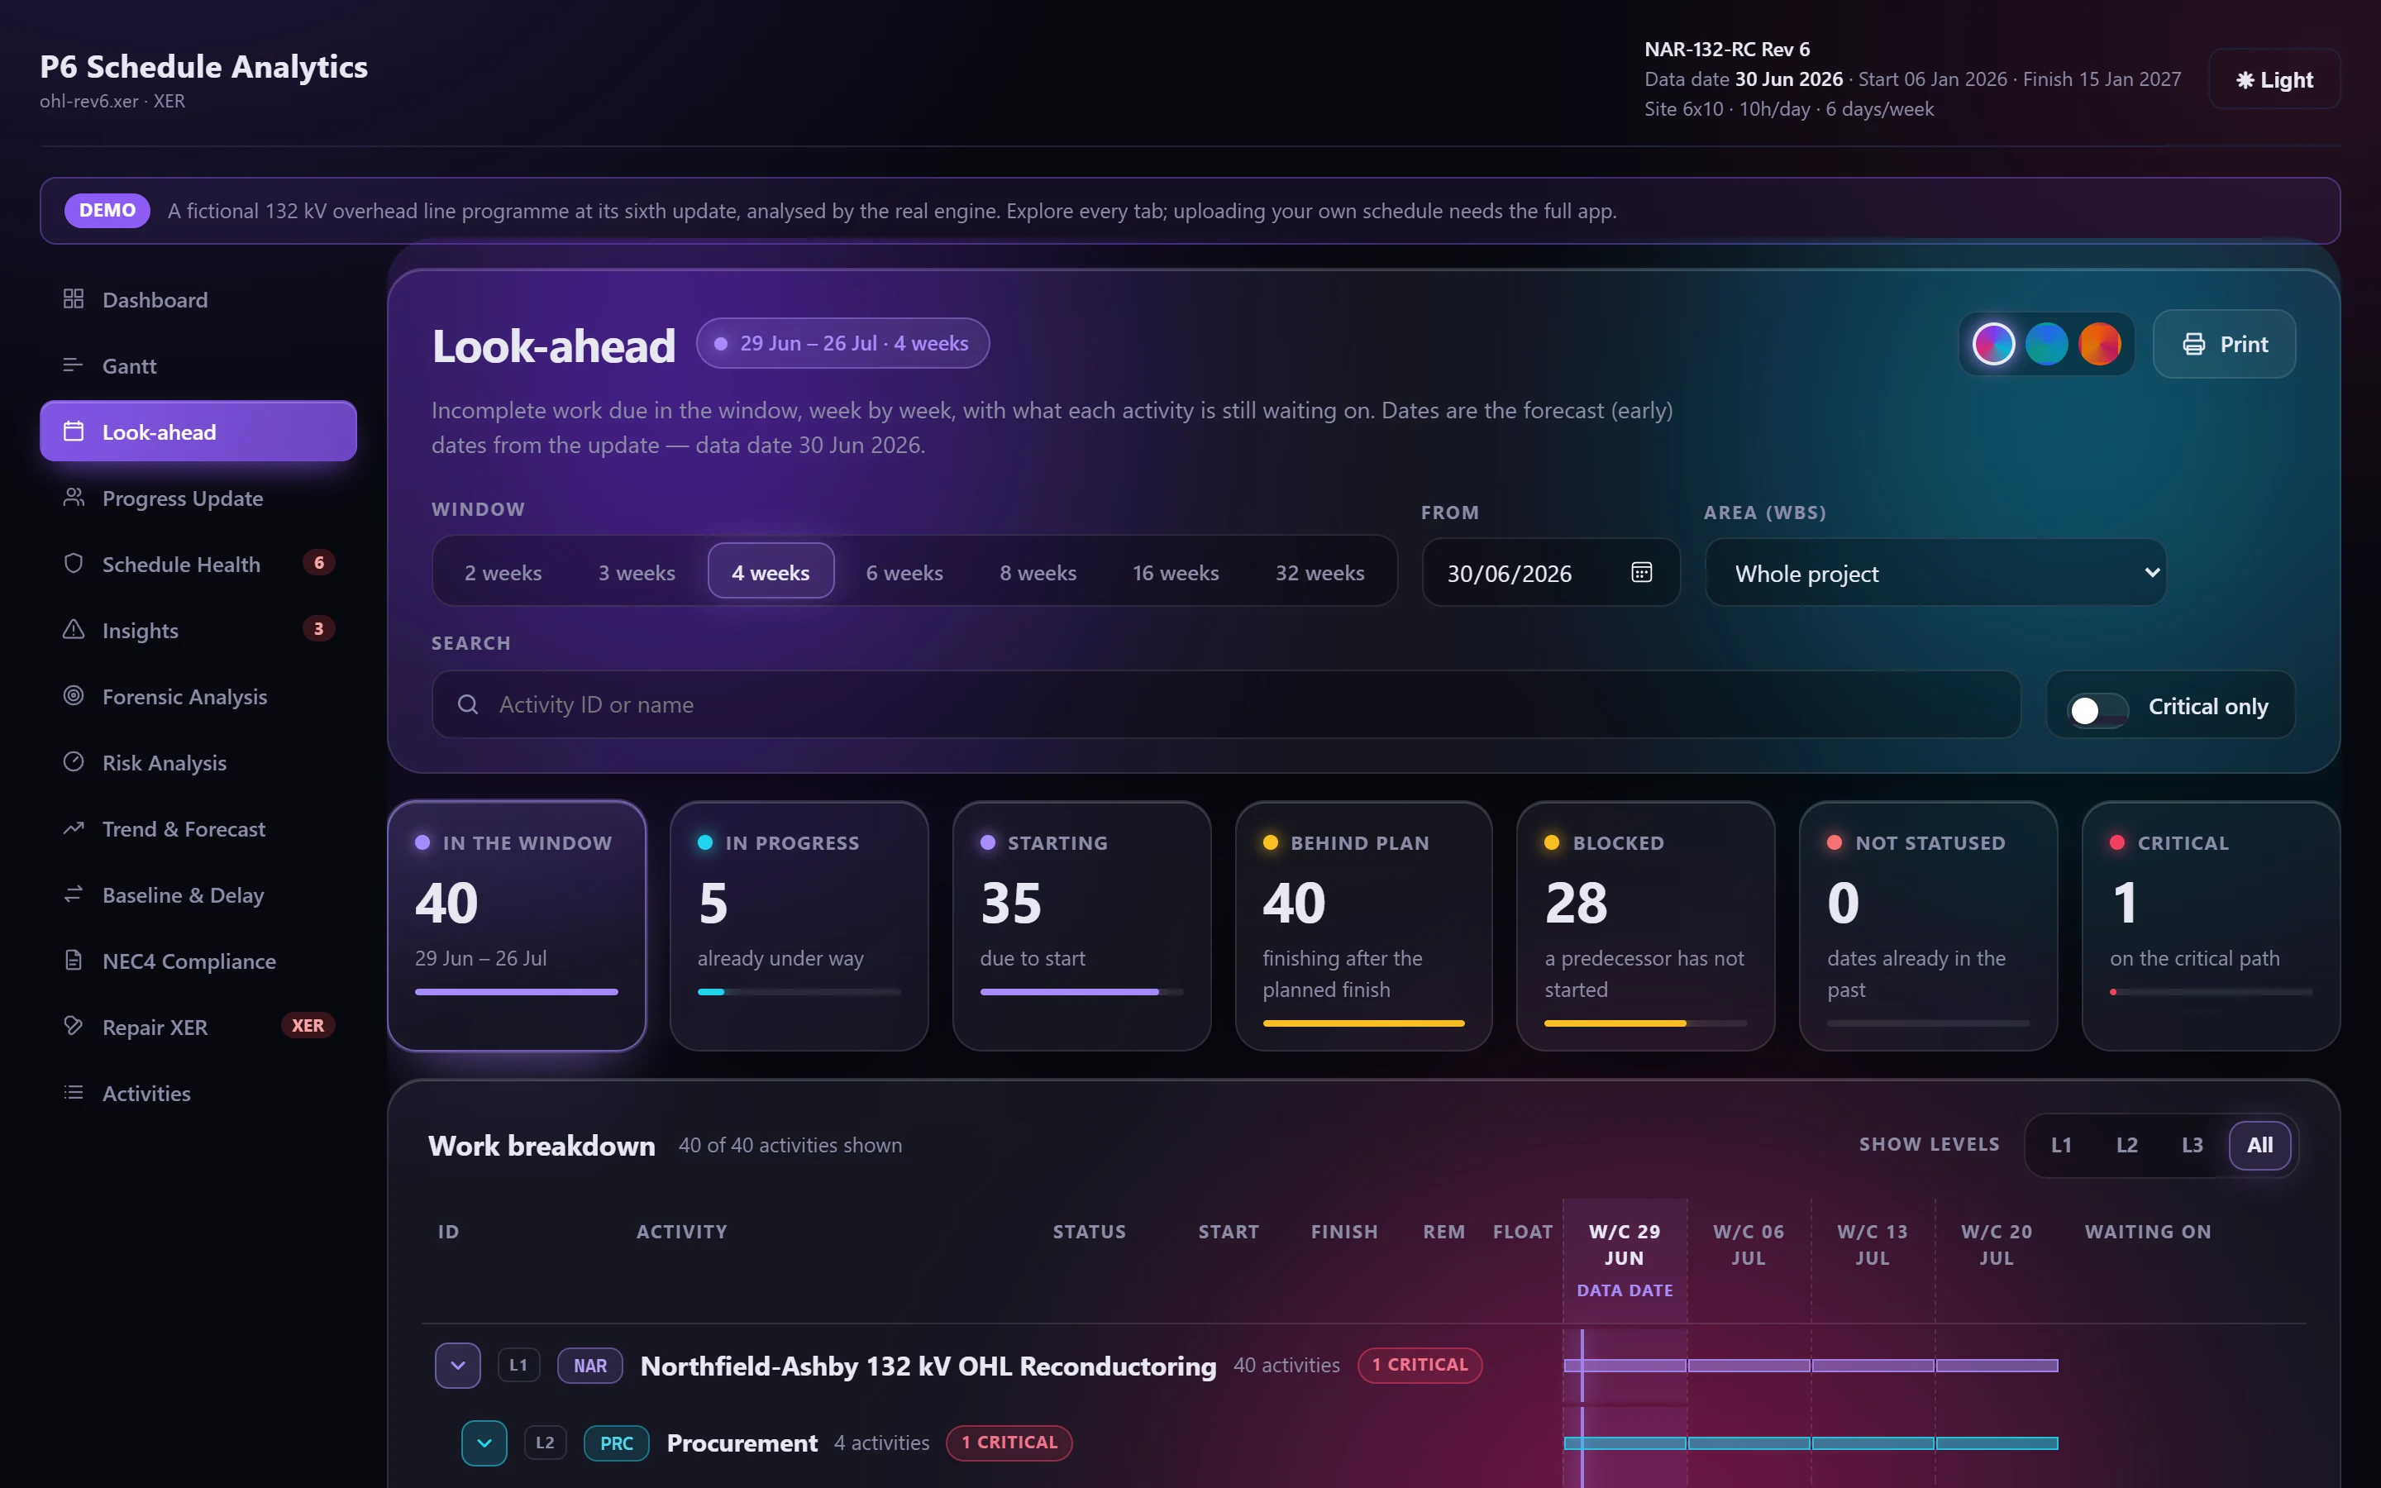Pick the purple-pink colour theme swatch
2381x1488 pixels.
click(x=1993, y=343)
